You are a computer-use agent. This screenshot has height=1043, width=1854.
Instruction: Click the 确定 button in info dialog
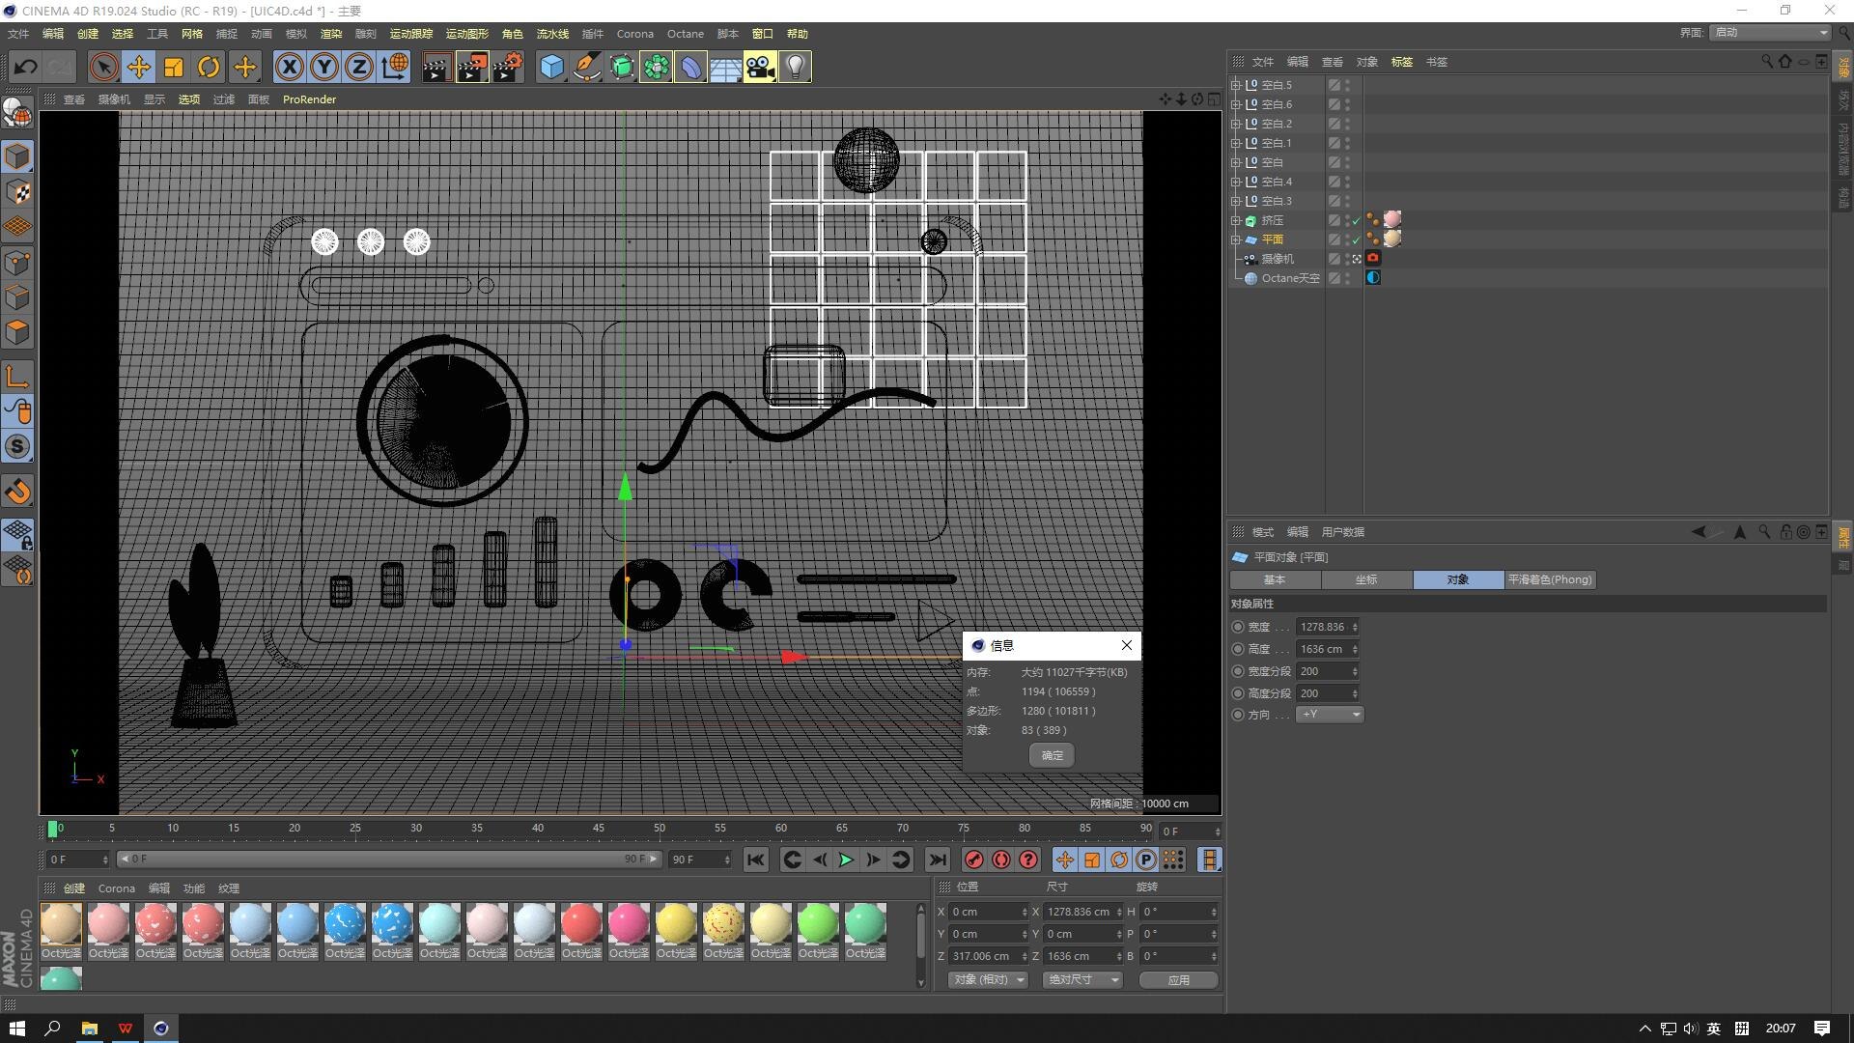[1052, 755]
